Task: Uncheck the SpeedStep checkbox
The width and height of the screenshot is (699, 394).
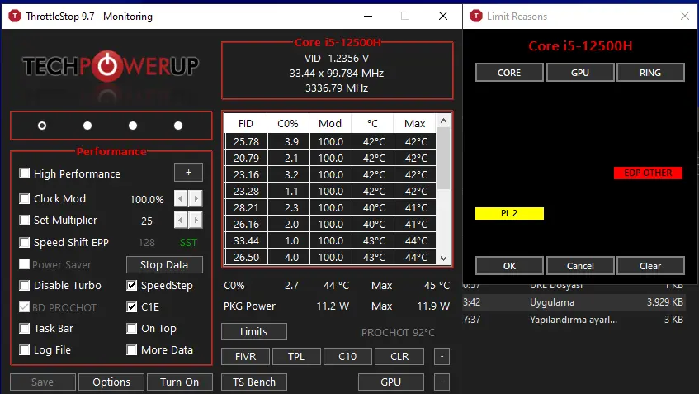Action: click(131, 285)
